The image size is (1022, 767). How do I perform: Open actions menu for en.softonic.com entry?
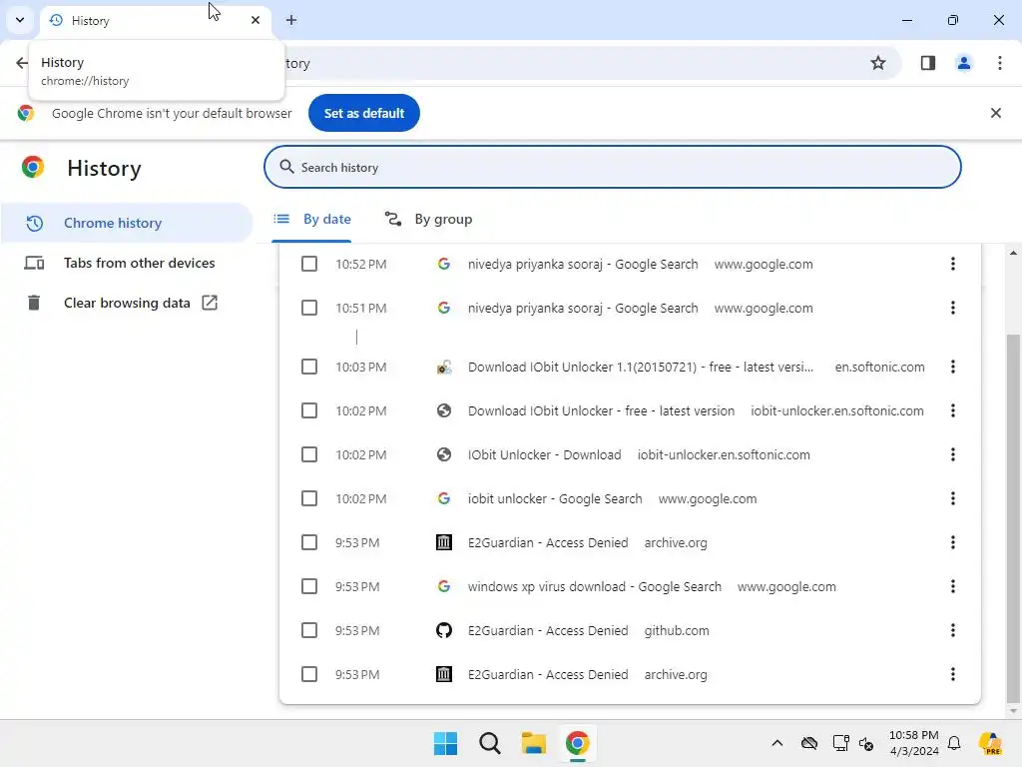tap(952, 368)
